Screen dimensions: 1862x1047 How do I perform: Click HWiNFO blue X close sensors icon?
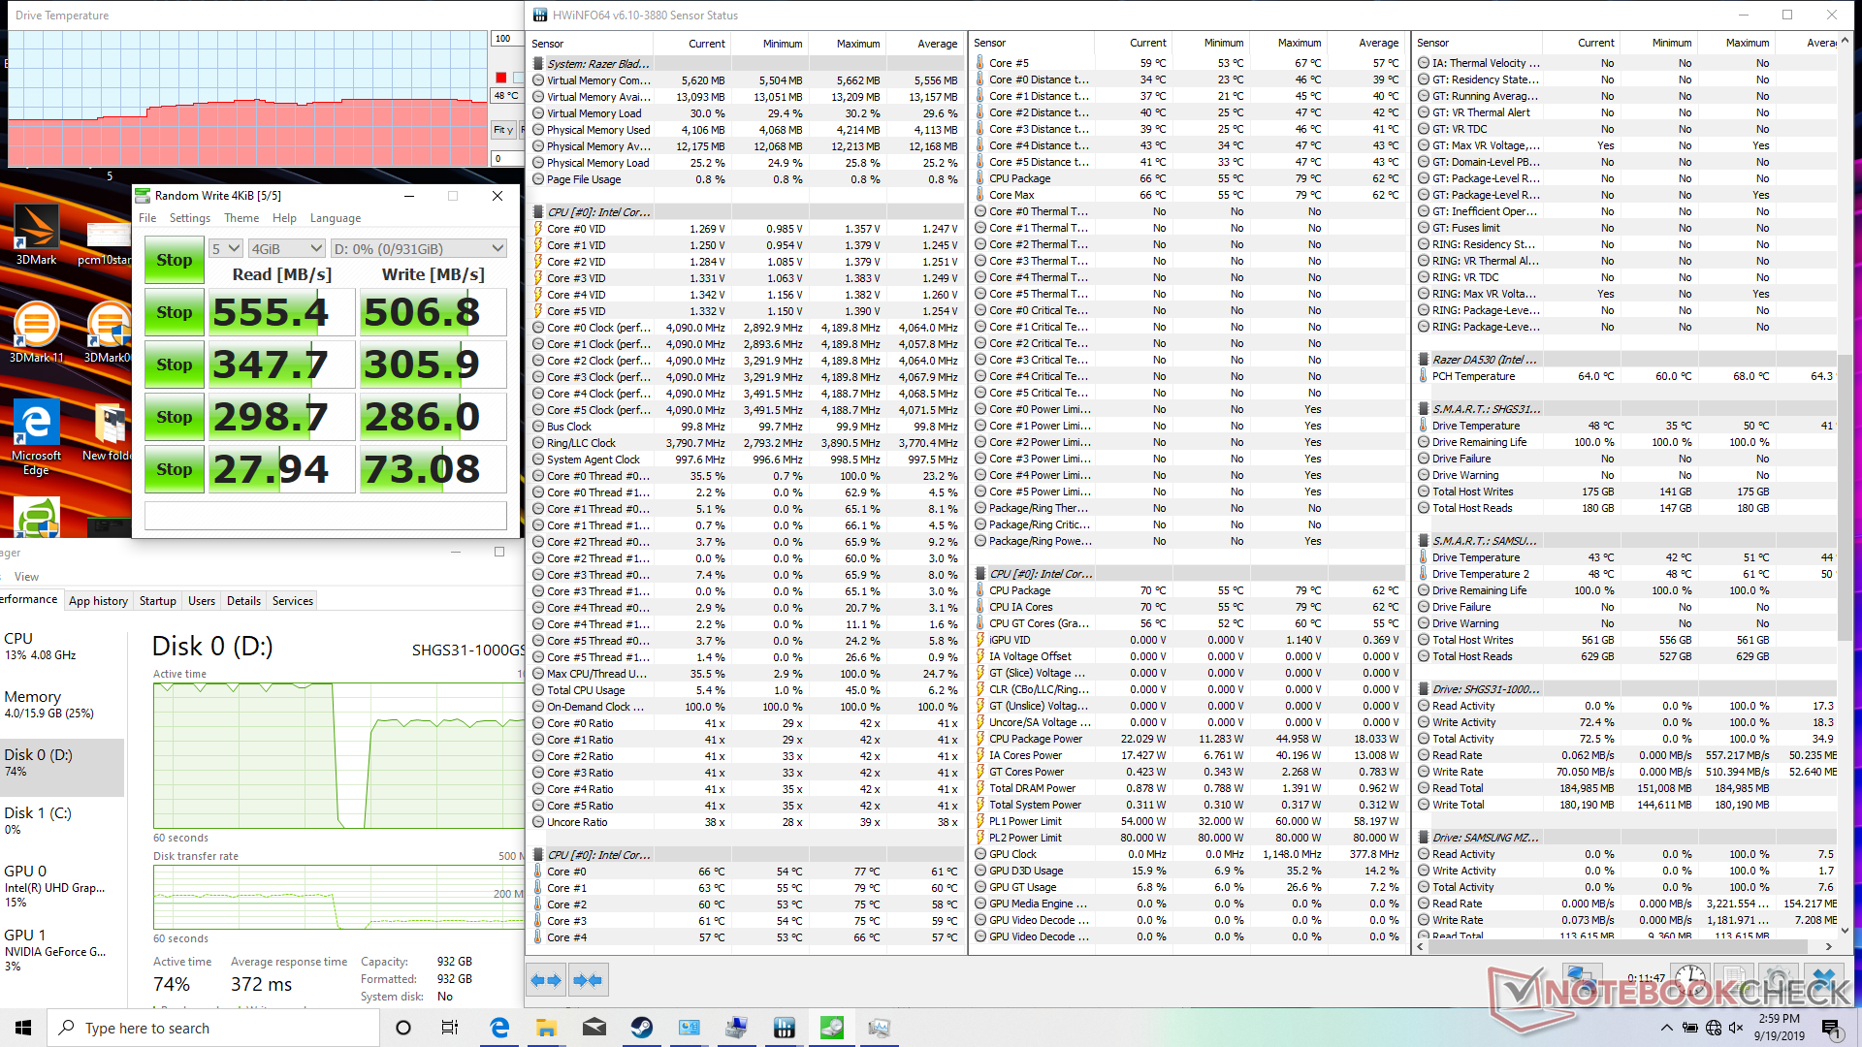[x=1823, y=980]
